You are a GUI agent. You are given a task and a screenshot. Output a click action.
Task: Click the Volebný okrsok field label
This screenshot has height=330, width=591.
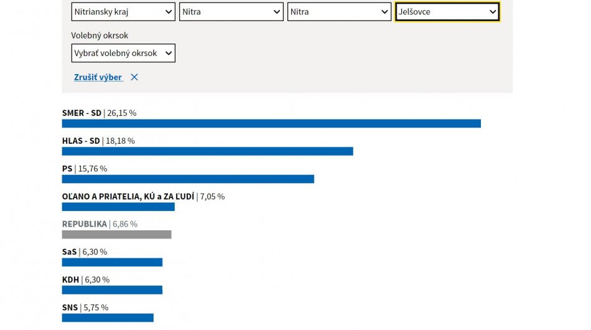(100, 36)
